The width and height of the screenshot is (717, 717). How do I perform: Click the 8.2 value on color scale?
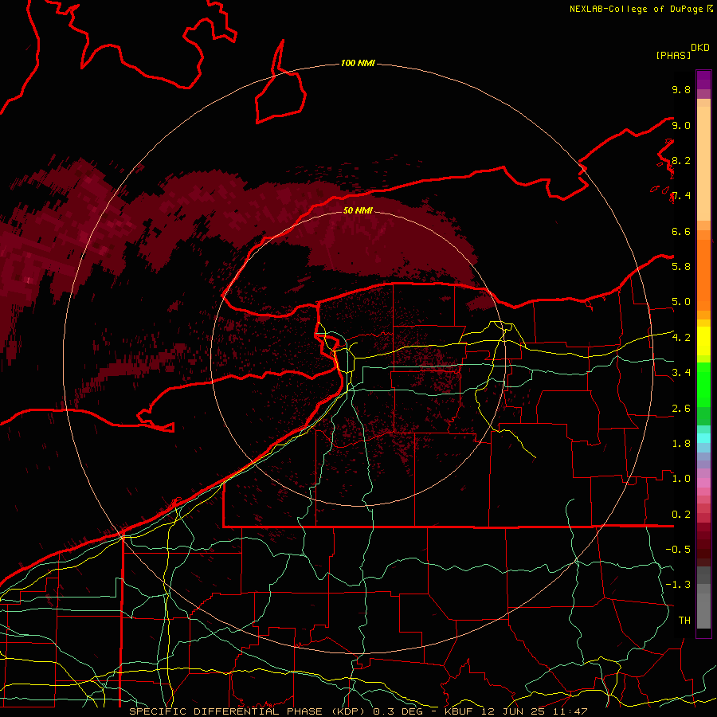[x=681, y=160]
